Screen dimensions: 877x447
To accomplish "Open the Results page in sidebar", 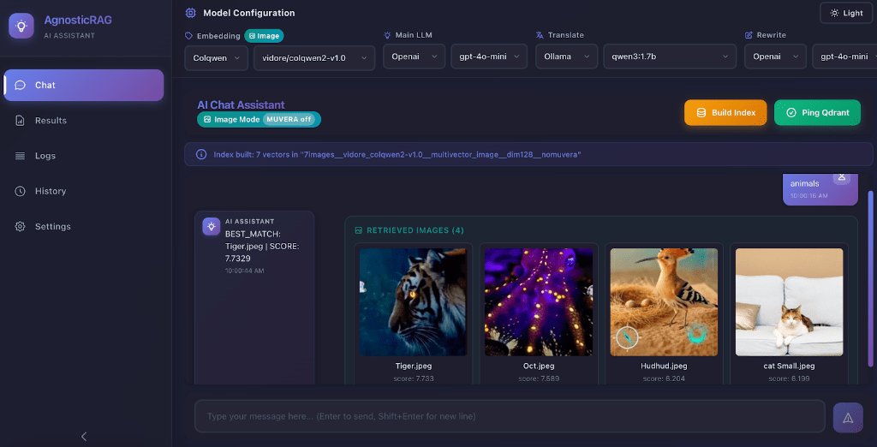I will point(51,121).
